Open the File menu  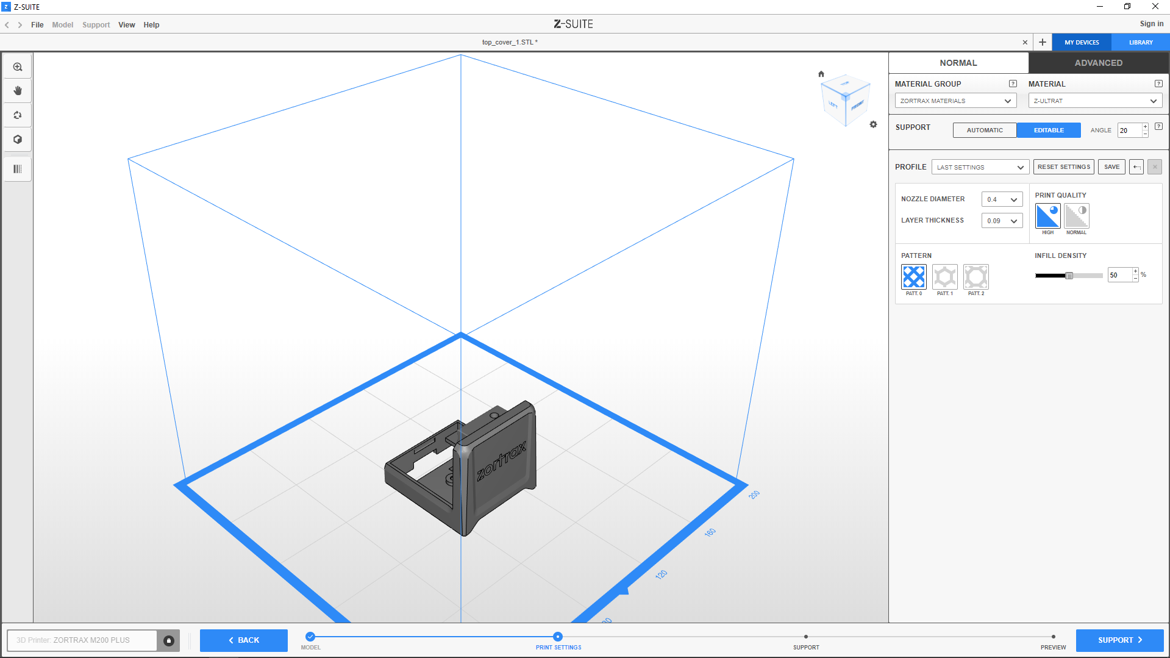(37, 25)
